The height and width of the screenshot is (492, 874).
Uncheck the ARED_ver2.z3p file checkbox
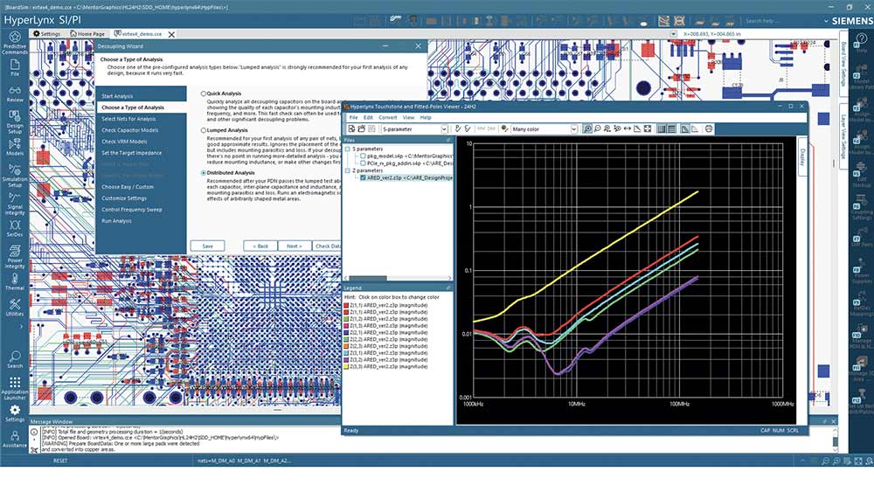click(363, 177)
